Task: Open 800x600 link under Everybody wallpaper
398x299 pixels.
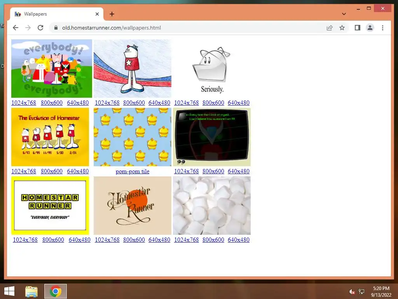Action: click(x=52, y=103)
